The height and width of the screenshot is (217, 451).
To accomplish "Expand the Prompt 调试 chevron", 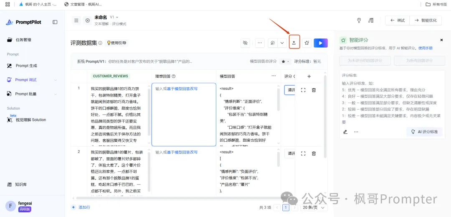I will [56, 80].
